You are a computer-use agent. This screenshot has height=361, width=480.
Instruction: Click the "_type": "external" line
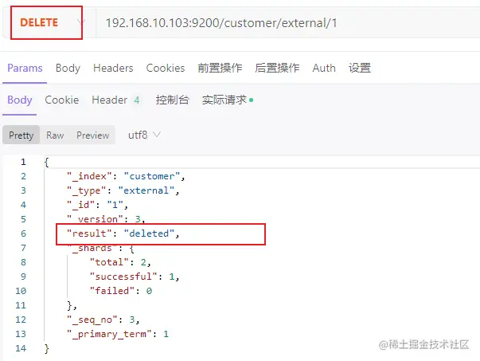(x=123, y=190)
